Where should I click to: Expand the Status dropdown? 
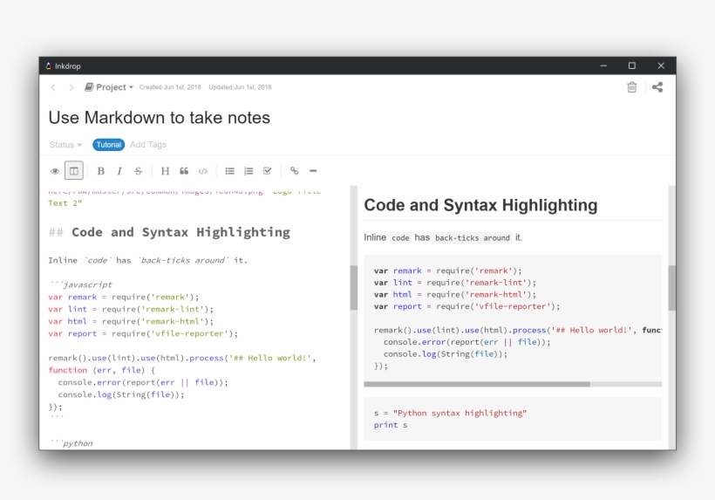[x=65, y=145]
